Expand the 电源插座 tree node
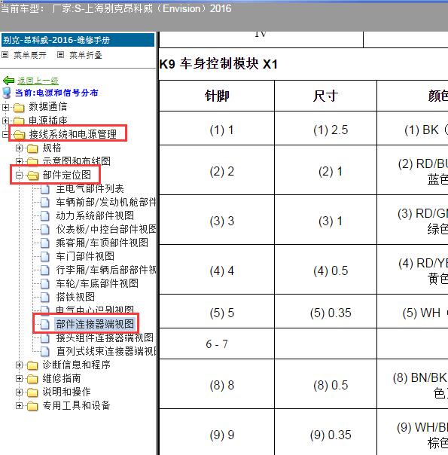The height and width of the screenshot is (455, 448). coord(5,121)
